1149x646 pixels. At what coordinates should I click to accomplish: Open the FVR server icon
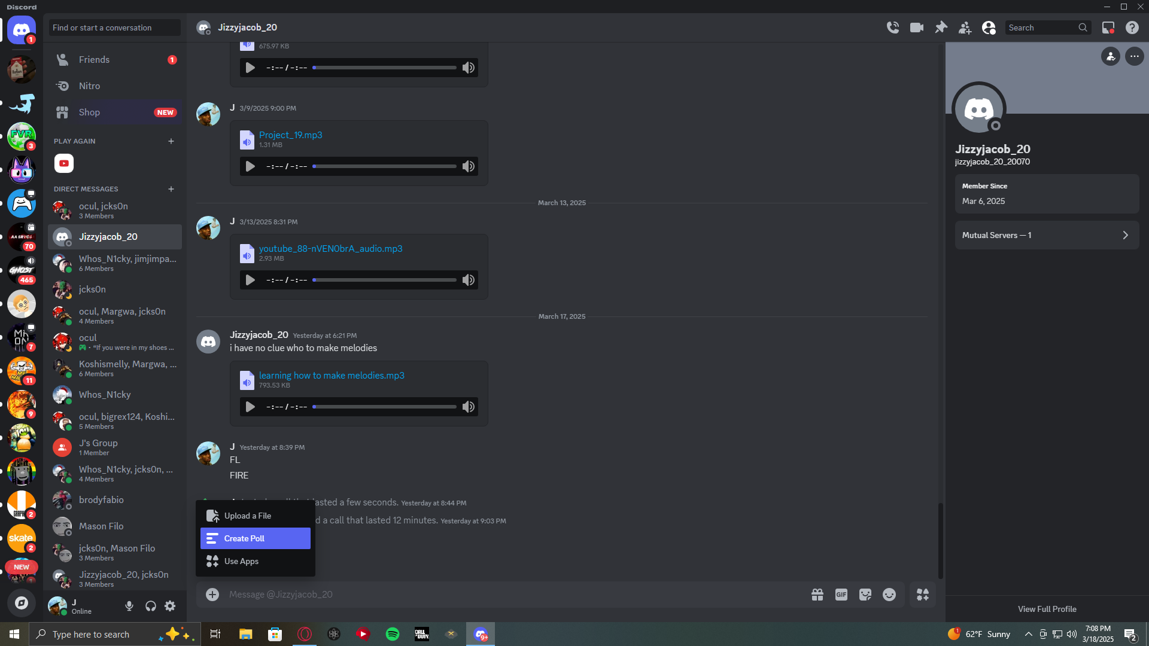(22, 136)
